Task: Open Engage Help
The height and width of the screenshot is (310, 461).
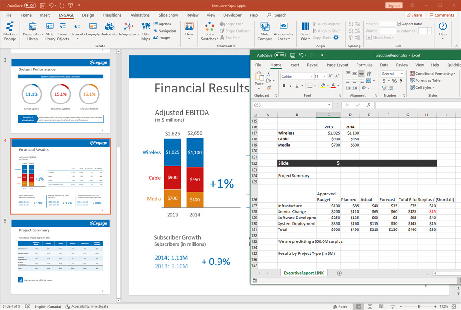Action: tap(442, 30)
